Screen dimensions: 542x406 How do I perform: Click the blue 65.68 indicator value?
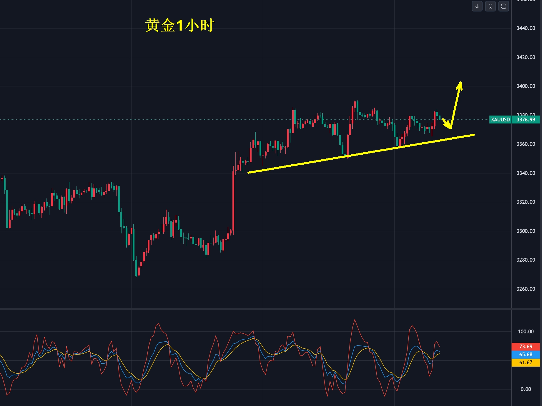click(526, 355)
